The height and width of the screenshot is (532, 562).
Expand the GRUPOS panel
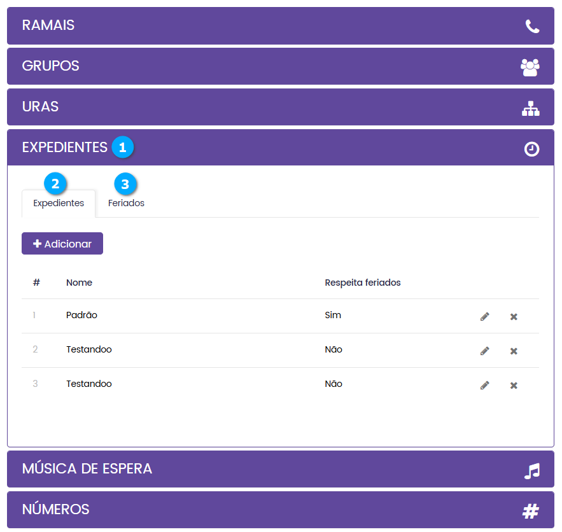coord(51,66)
